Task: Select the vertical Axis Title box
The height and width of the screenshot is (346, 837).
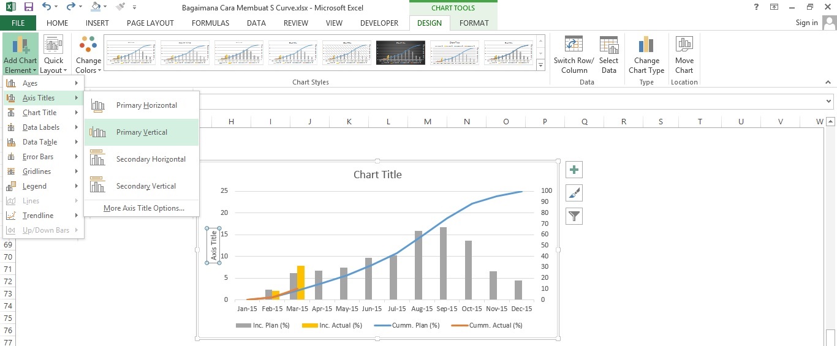Action: [x=214, y=246]
